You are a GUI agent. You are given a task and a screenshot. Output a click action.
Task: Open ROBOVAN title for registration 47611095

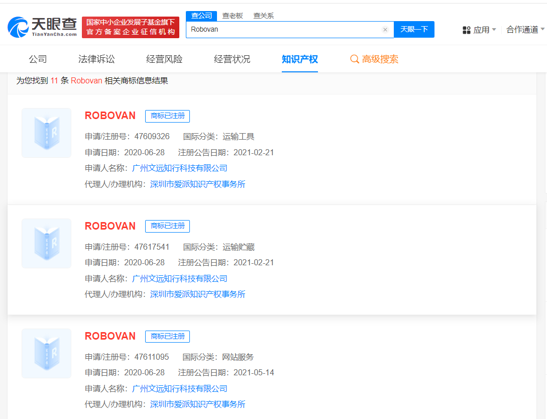point(110,336)
